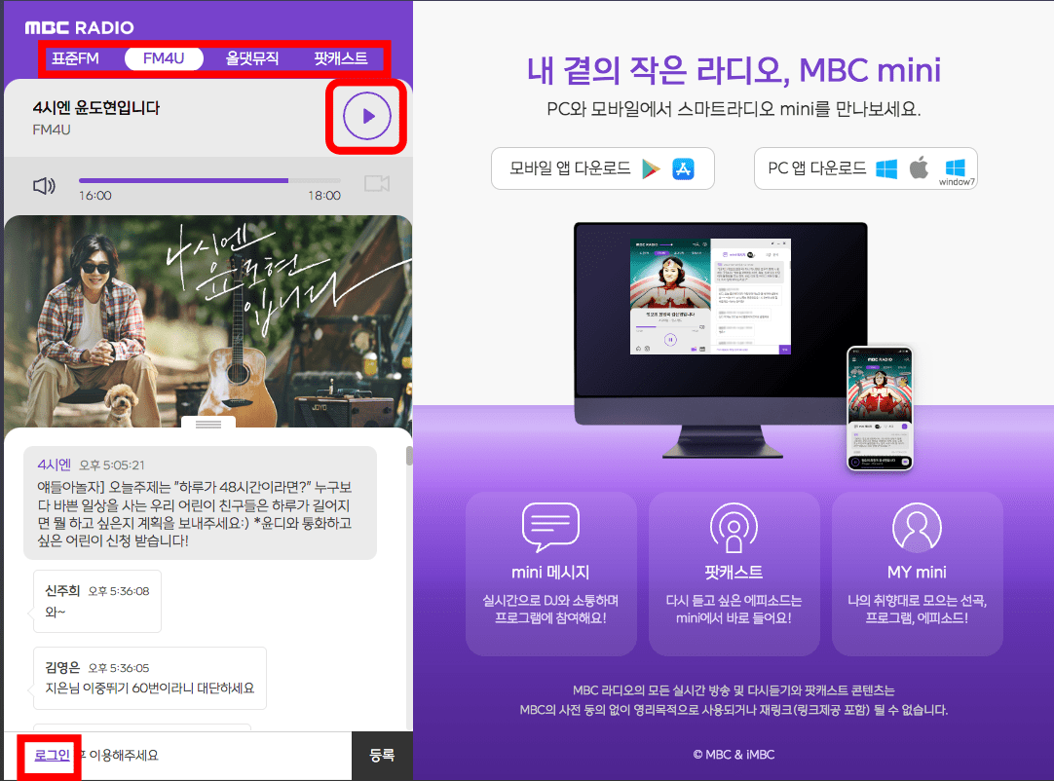Click the 4시엔 program notice message
1054x781 pixels.
coord(201,502)
